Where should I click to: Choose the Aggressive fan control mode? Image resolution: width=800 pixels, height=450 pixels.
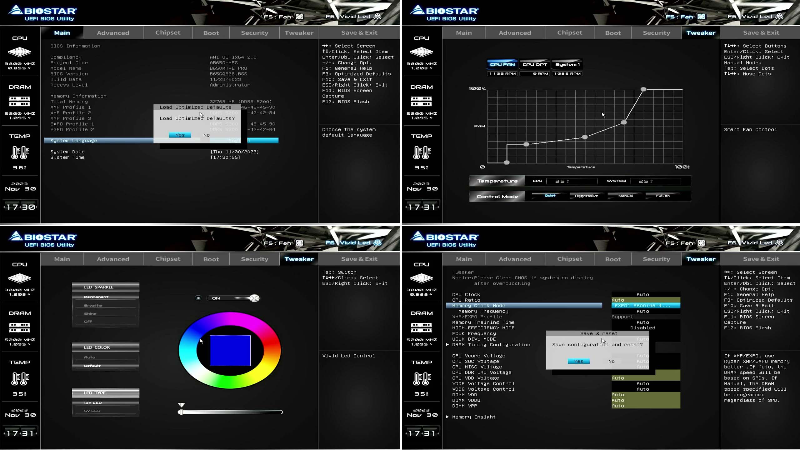(586, 196)
